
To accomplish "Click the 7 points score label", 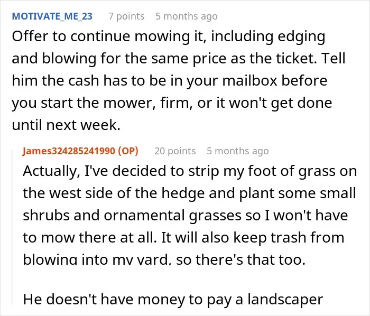I will tap(126, 16).
